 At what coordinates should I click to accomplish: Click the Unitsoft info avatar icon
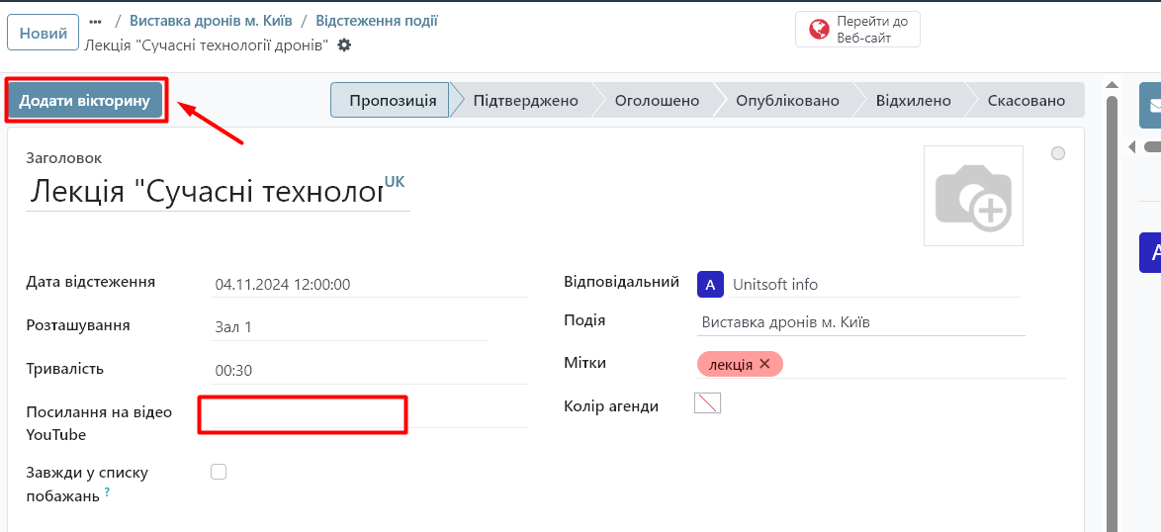(710, 285)
